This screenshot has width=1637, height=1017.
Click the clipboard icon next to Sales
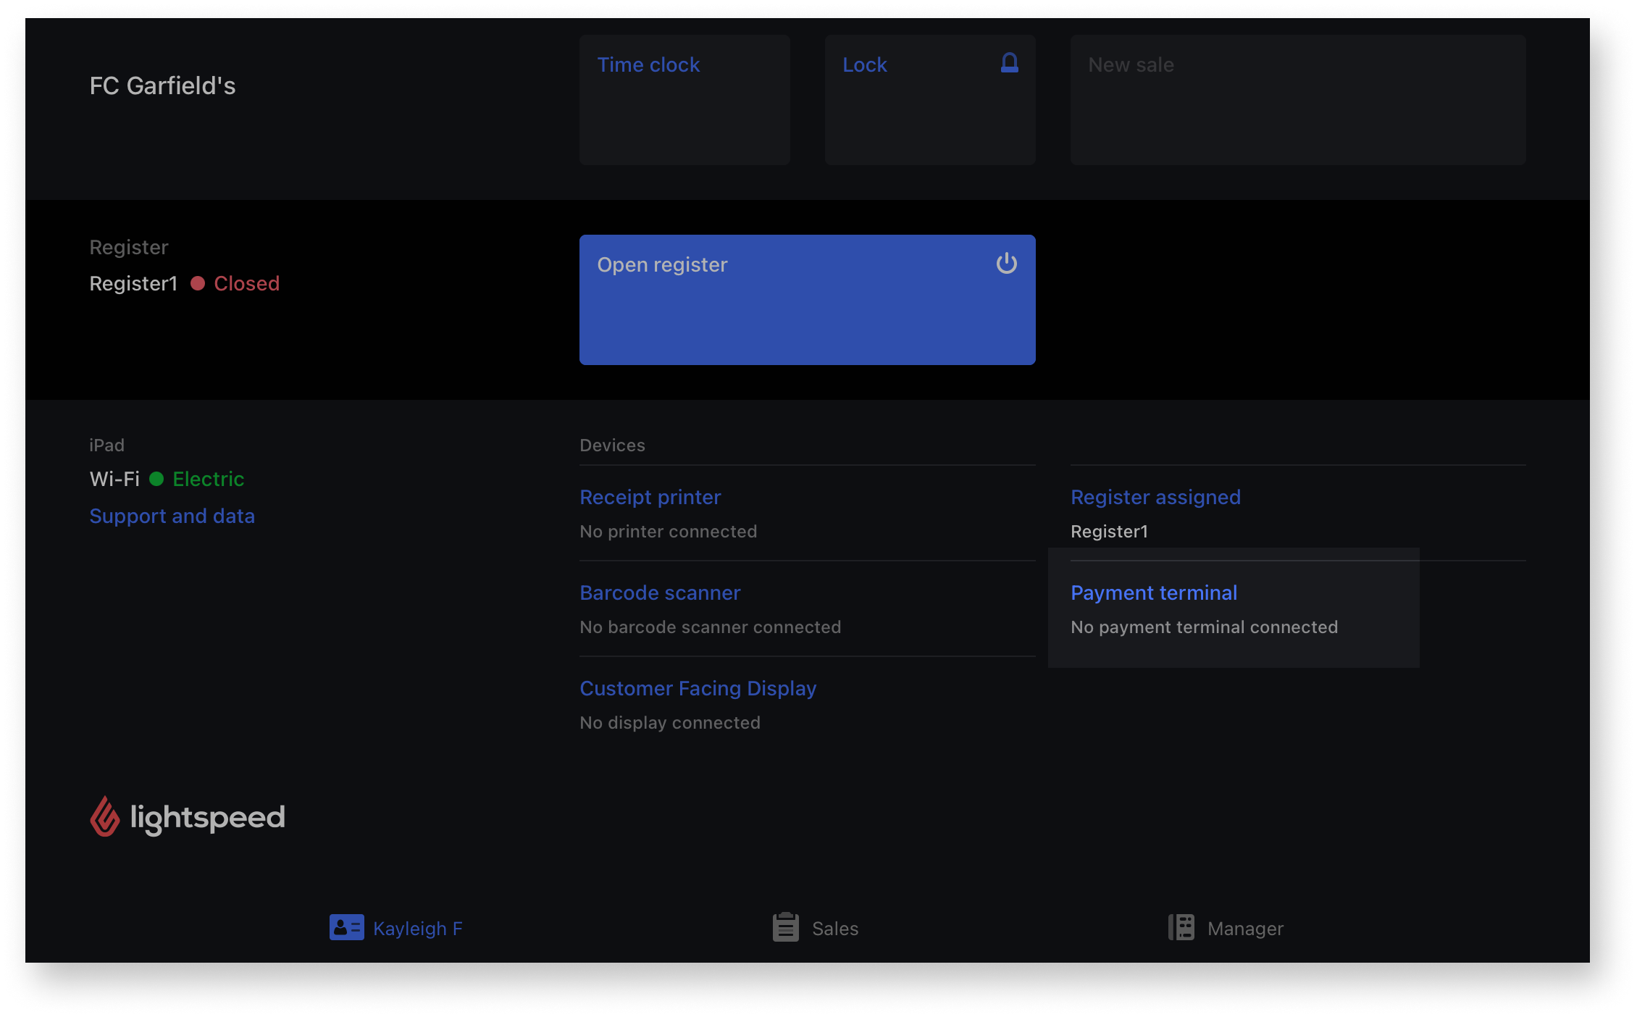pyautogui.click(x=784, y=927)
